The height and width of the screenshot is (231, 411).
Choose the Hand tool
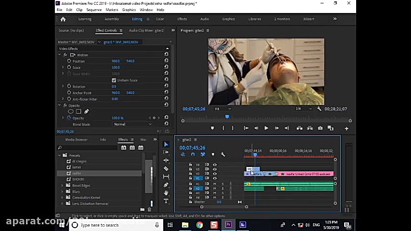166,193
